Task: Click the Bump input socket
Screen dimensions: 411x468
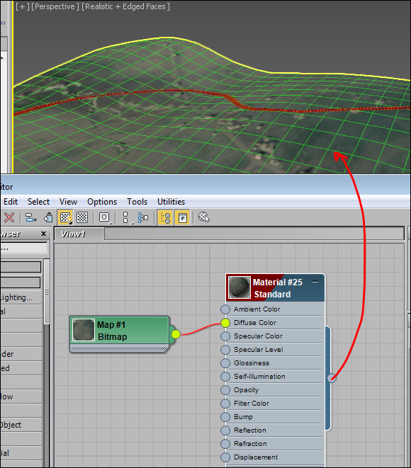Action: (225, 416)
